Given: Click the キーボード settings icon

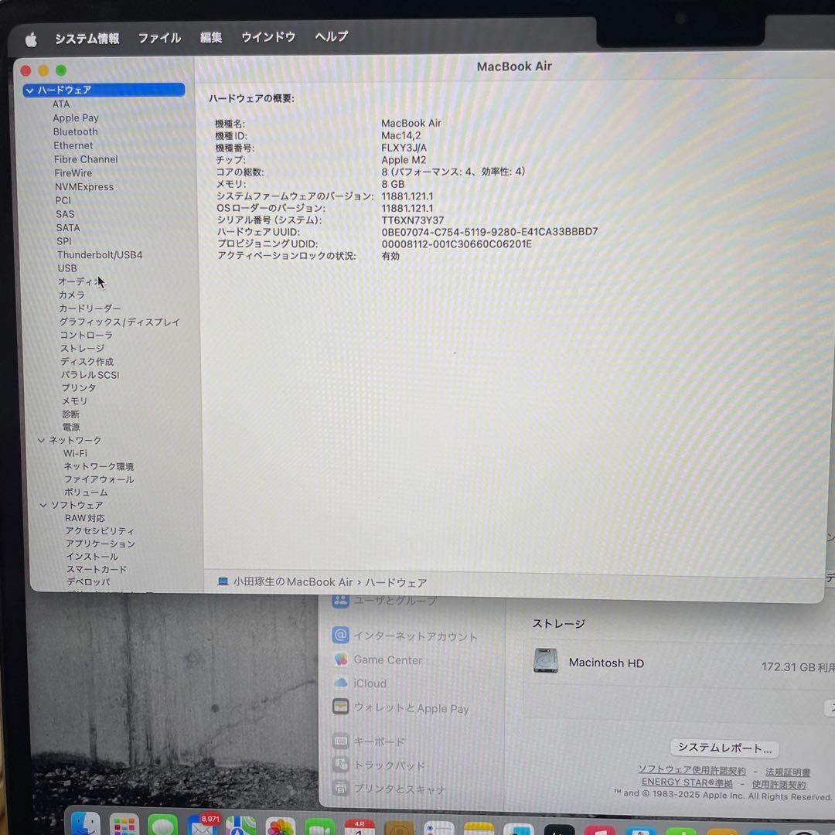Looking at the screenshot, I should pyautogui.click(x=340, y=741).
